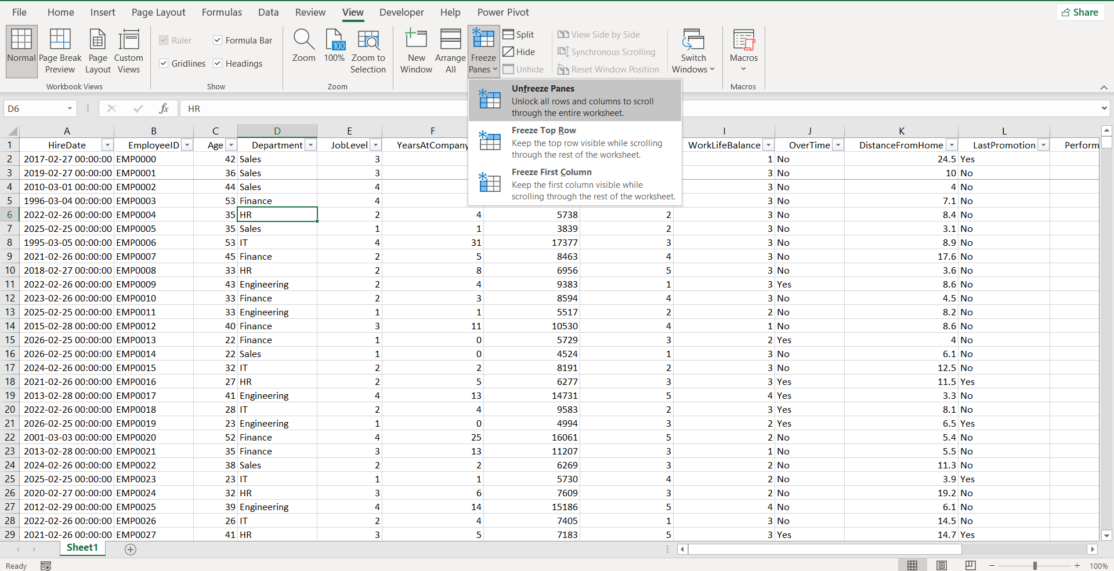Toggle the Gridlines checkbox
1114x571 pixels.
point(164,63)
